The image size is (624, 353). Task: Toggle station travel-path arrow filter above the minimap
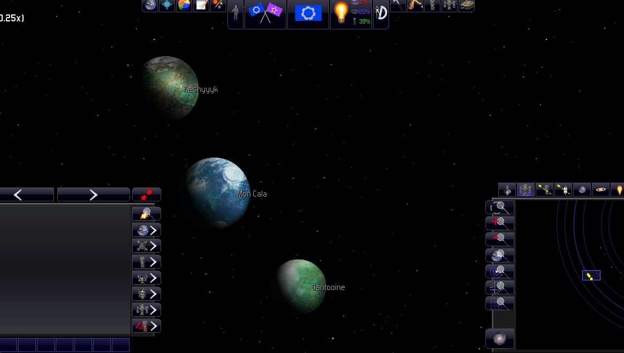(563, 190)
